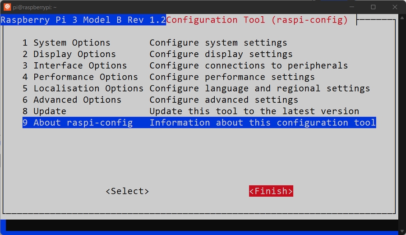Viewport: 406px width, 235px height.
Task: Open 6 Advanced Options
Action: pyautogui.click(x=72, y=100)
